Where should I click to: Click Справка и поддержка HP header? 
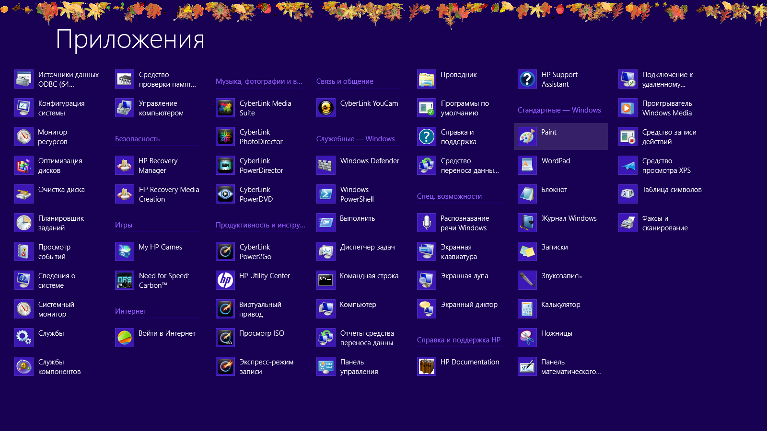click(459, 340)
